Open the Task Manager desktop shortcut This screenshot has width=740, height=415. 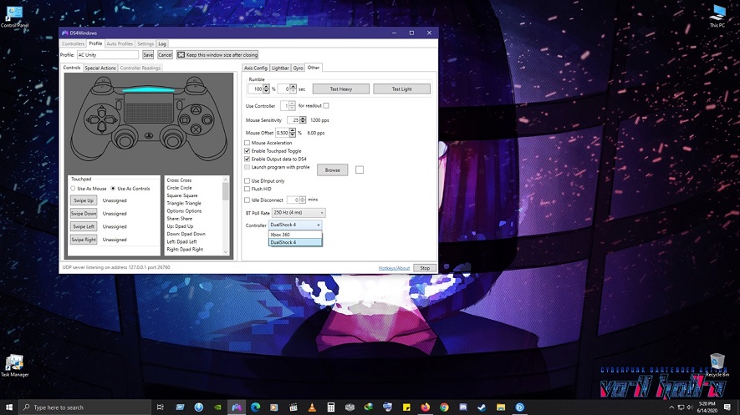14,364
